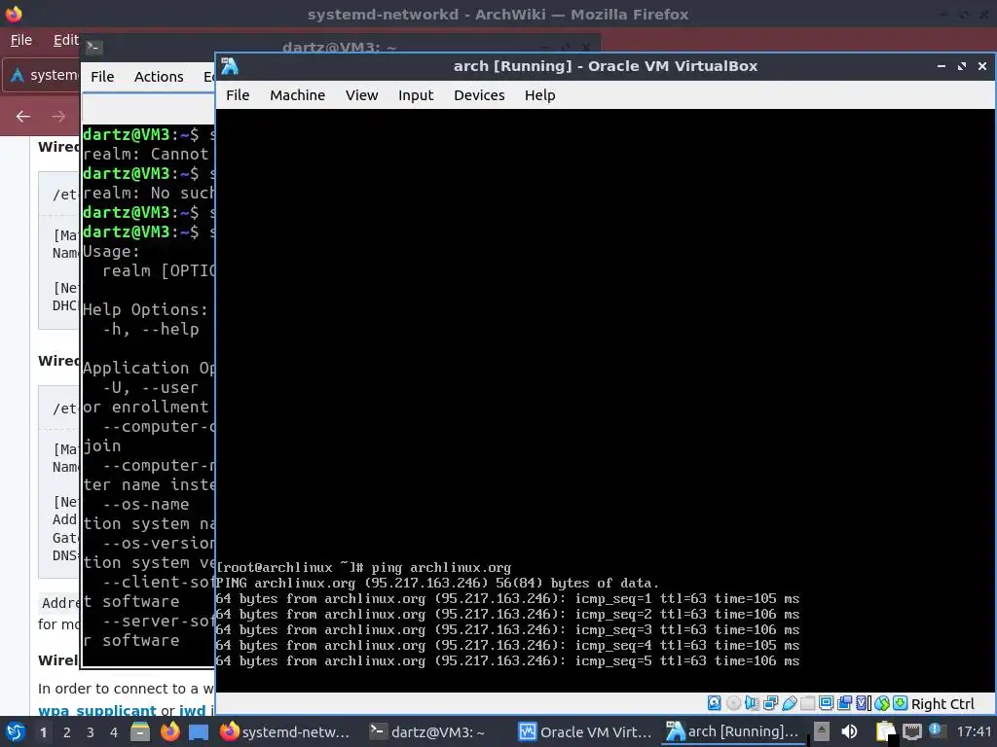Switch to workspace 1
The image size is (997, 747).
click(x=43, y=732)
